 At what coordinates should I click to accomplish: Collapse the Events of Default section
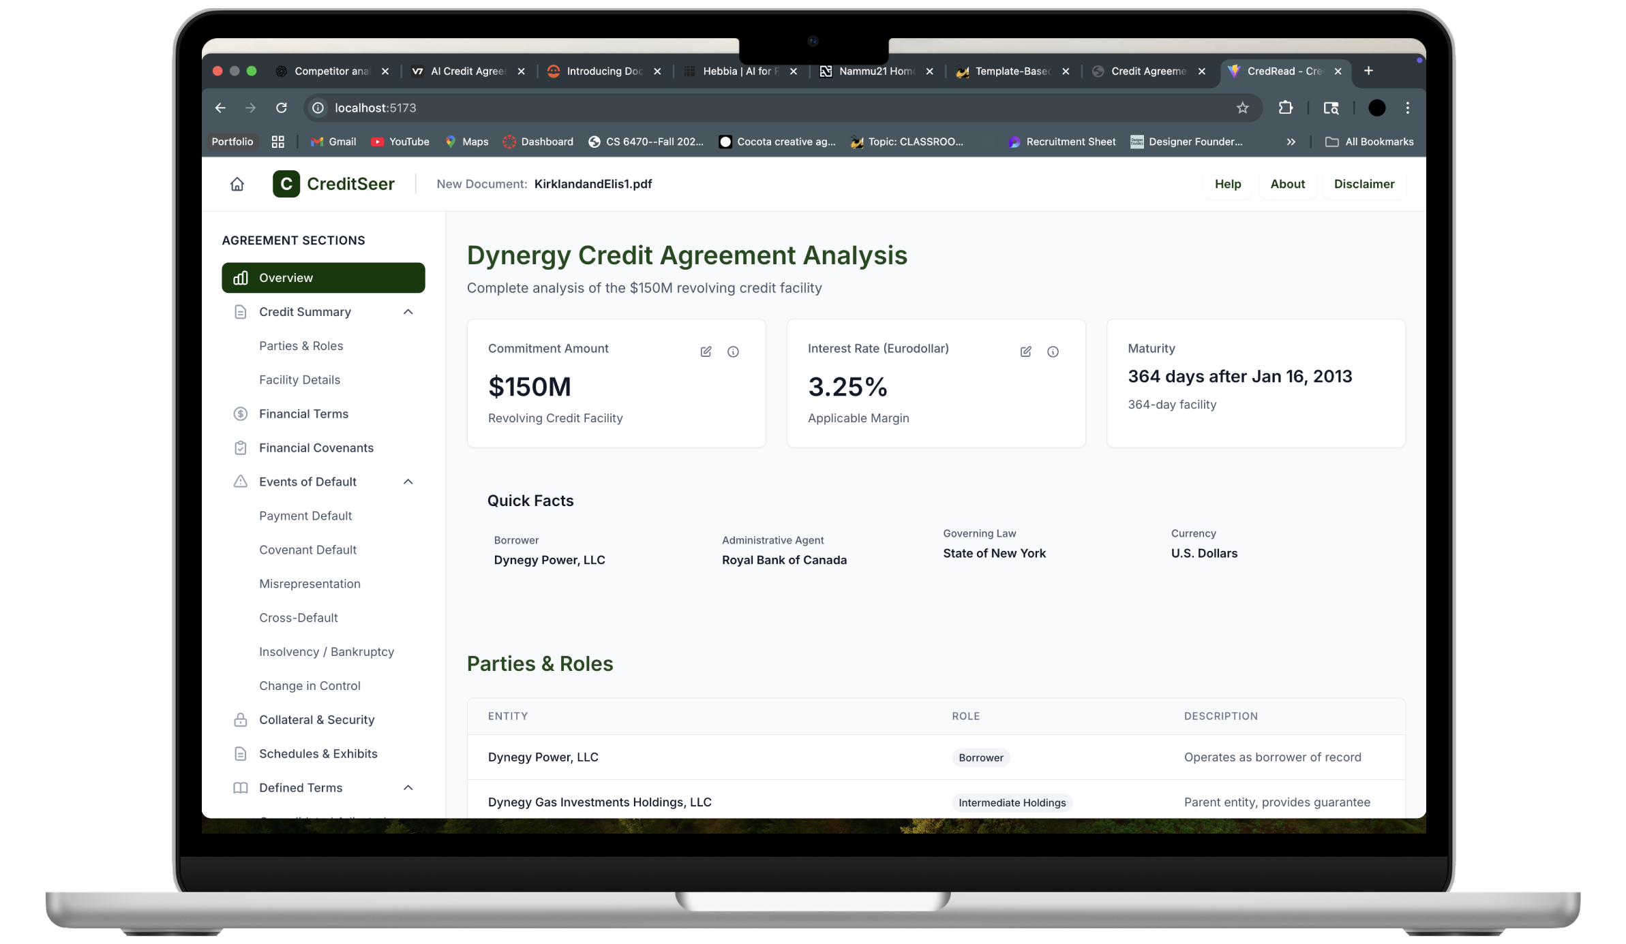pyautogui.click(x=408, y=482)
